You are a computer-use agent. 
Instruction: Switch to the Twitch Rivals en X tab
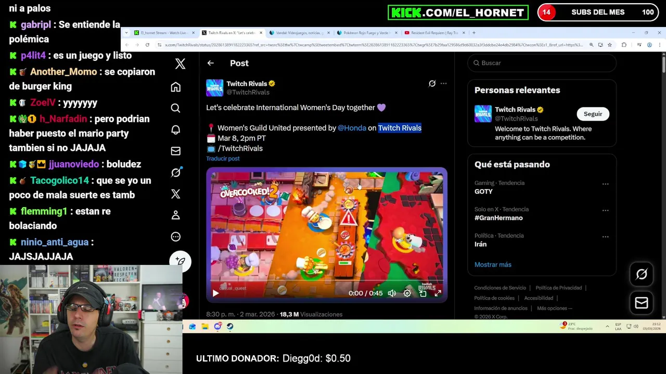(232, 33)
